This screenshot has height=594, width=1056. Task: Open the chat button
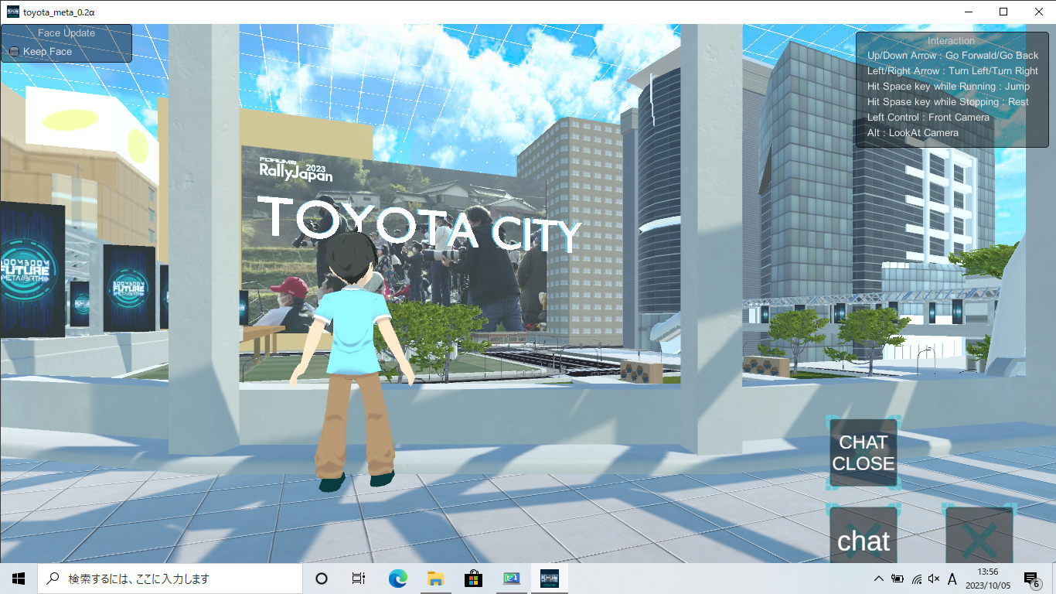click(864, 537)
